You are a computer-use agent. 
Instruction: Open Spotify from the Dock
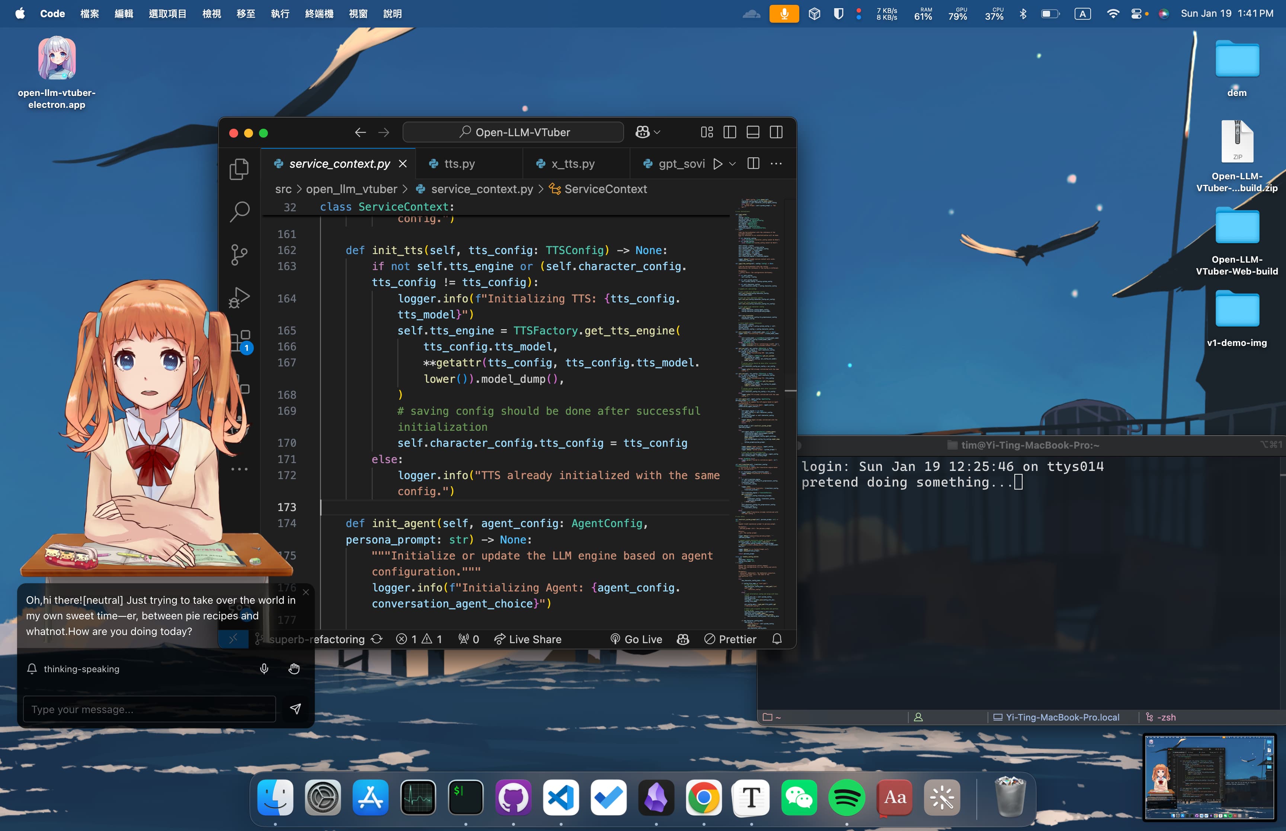tap(847, 798)
